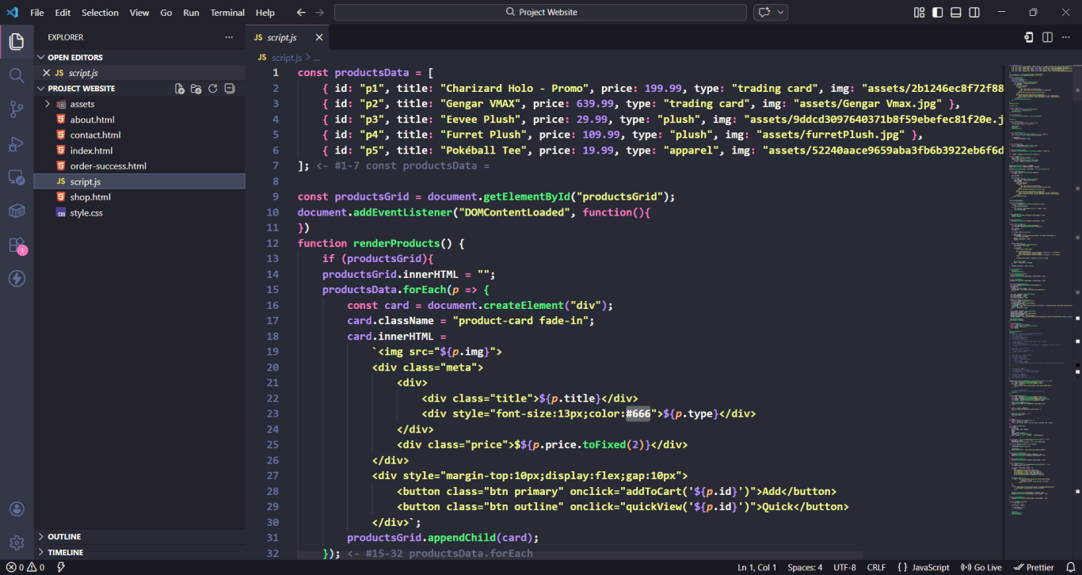Viewport: 1082px width, 575px height.
Task: Open Source Control view
Action: [x=17, y=109]
